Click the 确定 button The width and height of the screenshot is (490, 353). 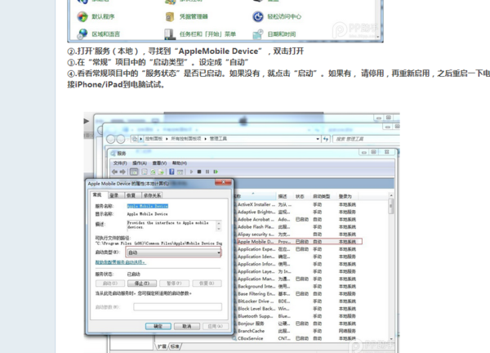[x=158, y=326]
